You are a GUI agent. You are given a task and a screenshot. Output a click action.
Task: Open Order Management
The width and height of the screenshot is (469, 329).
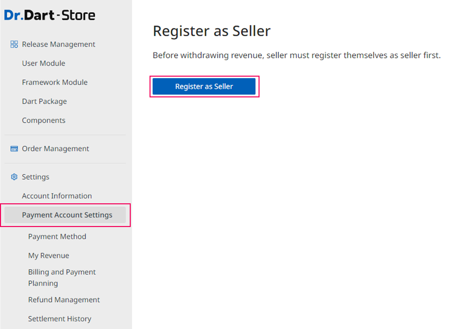(x=55, y=149)
